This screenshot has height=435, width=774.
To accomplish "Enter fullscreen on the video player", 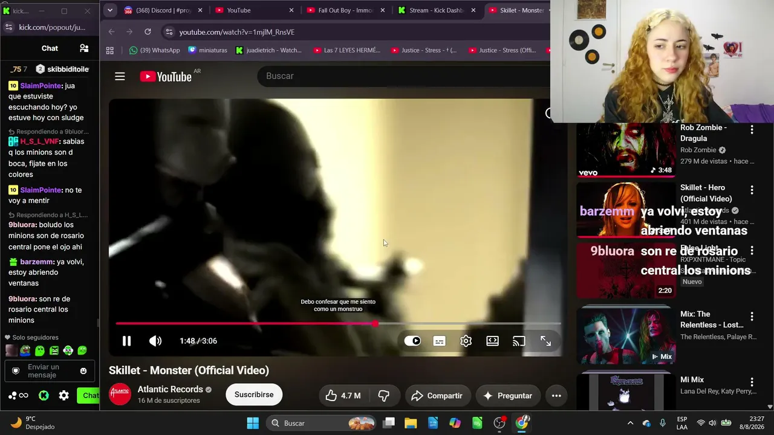I will click(545, 341).
